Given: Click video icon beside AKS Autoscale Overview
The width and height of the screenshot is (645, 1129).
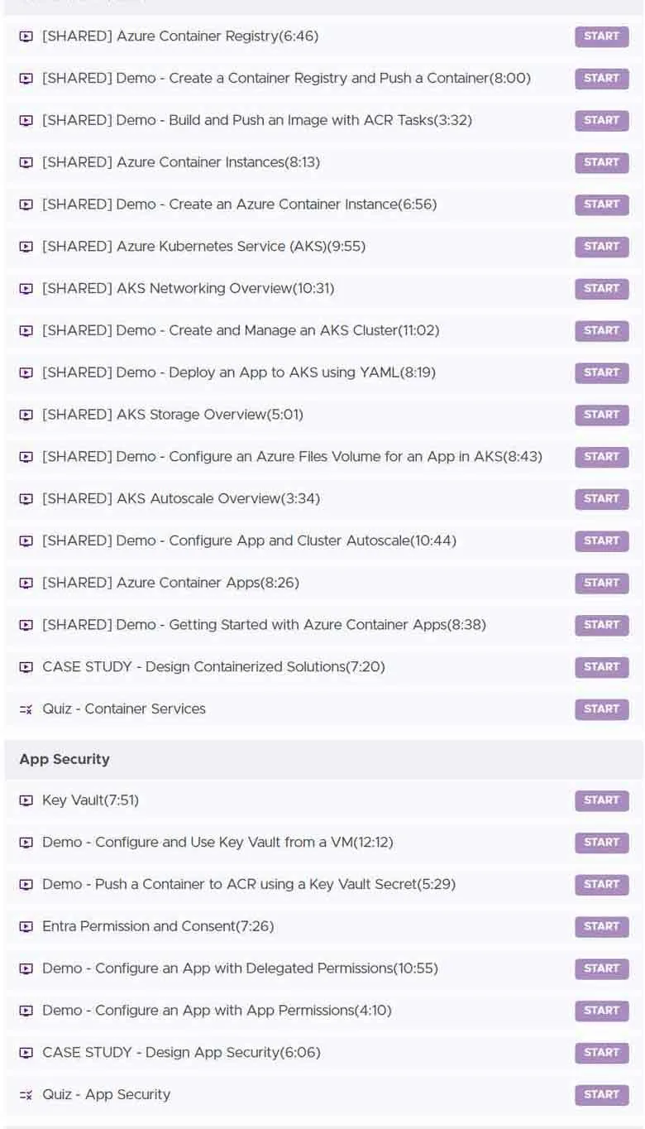Looking at the screenshot, I should 26,499.
